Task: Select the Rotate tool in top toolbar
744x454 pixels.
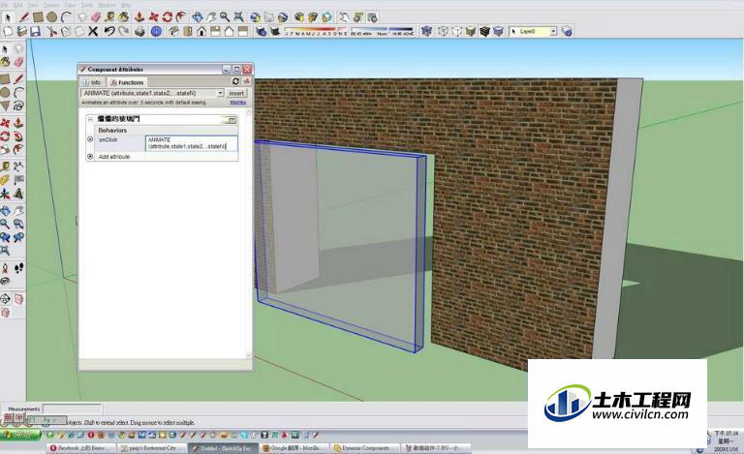Action: tap(167, 17)
